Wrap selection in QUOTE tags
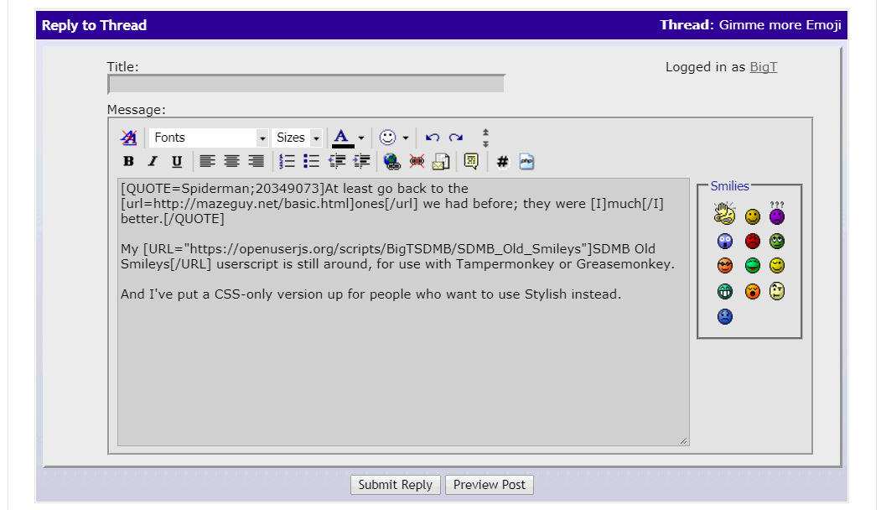The width and height of the screenshot is (881, 510). [x=471, y=161]
